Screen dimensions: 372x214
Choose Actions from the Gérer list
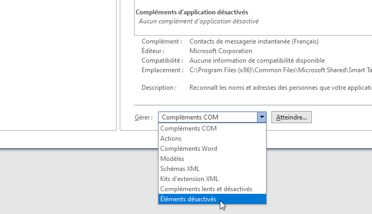[171, 139]
